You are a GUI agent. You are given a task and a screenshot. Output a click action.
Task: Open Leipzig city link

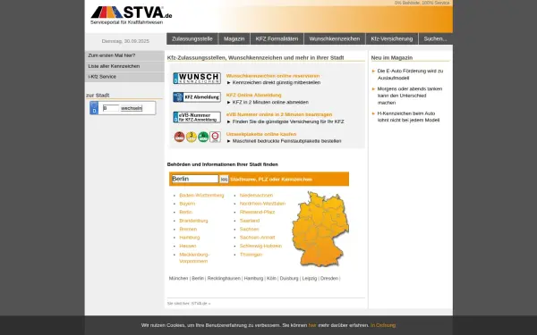pos(310,279)
